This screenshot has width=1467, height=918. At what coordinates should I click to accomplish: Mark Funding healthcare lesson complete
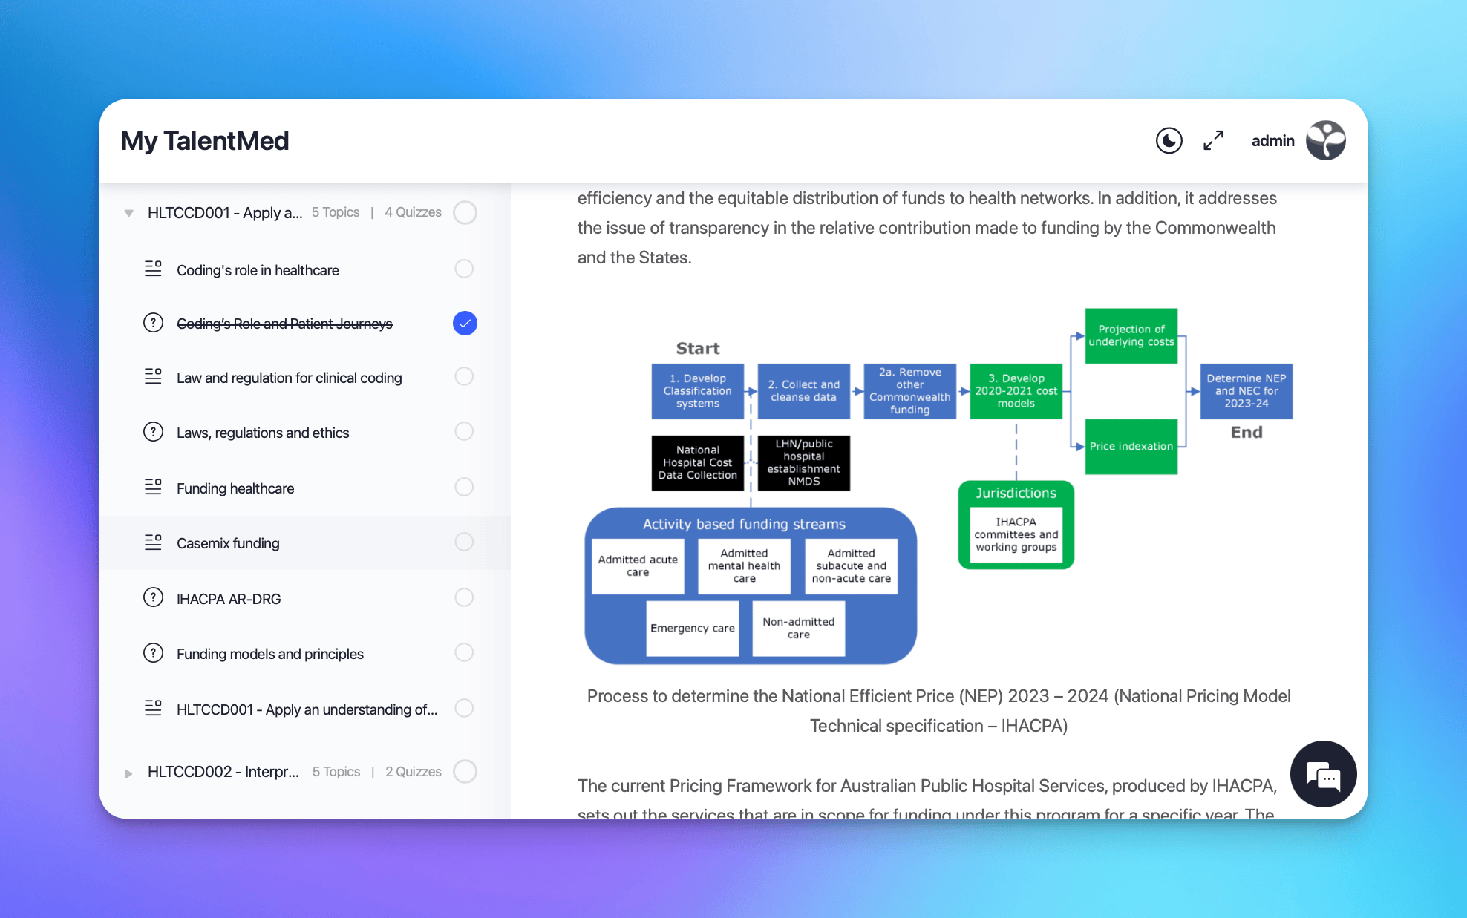(464, 487)
